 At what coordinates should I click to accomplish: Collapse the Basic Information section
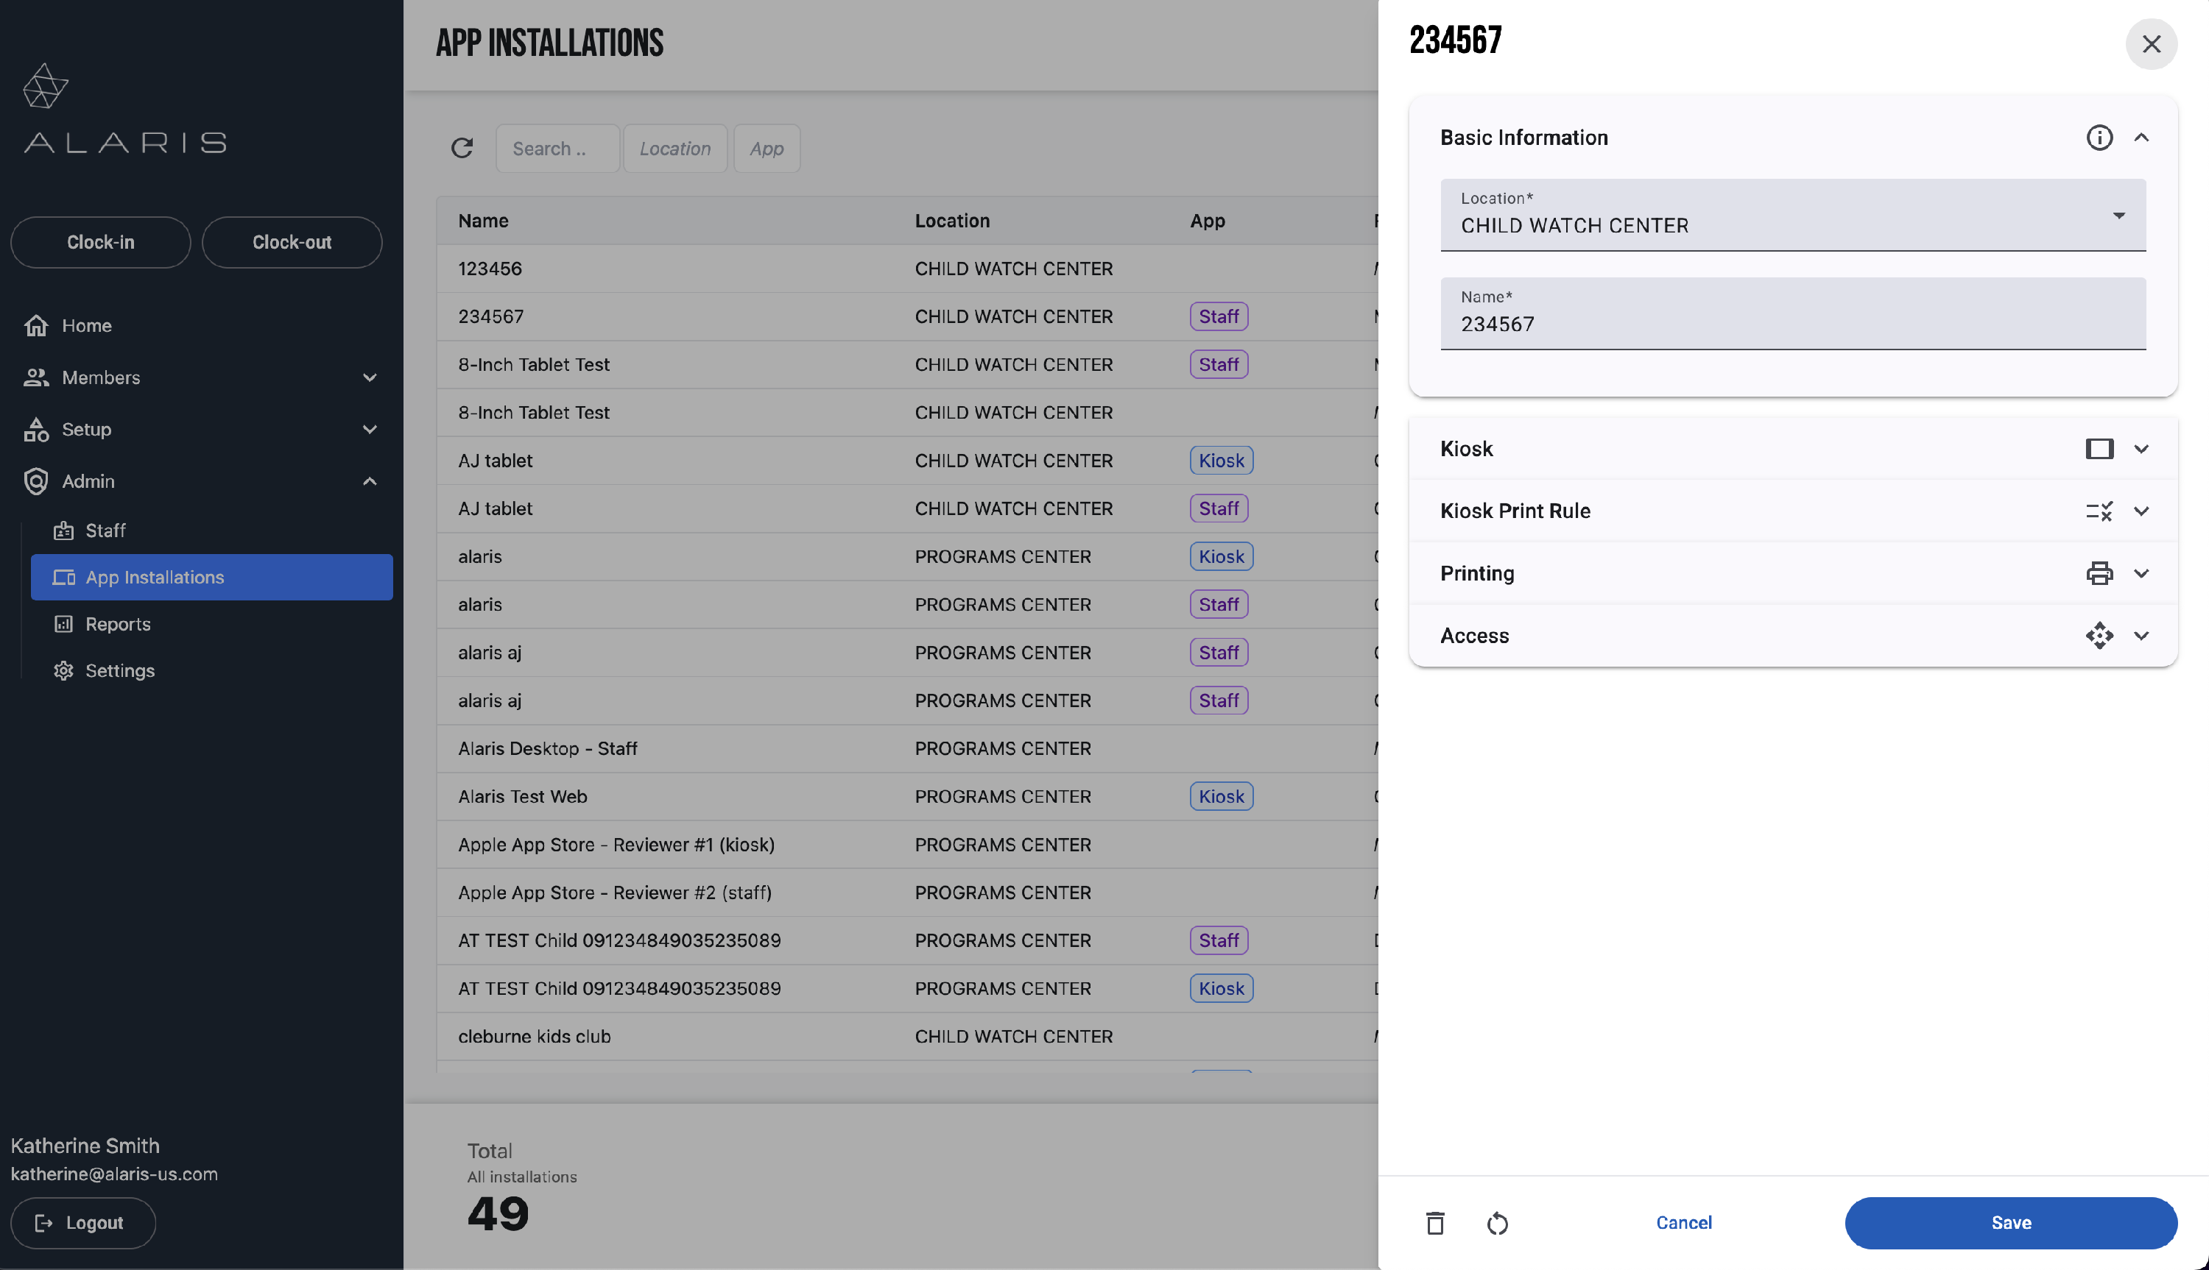[2141, 138]
